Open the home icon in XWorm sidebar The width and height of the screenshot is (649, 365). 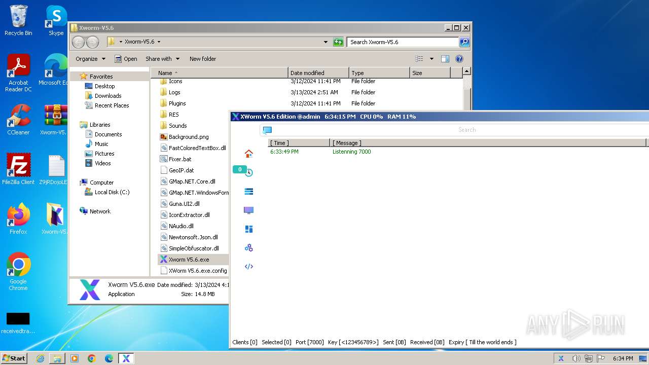click(248, 154)
